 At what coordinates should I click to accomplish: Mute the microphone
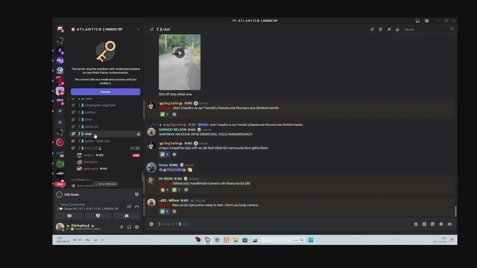pos(121,227)
